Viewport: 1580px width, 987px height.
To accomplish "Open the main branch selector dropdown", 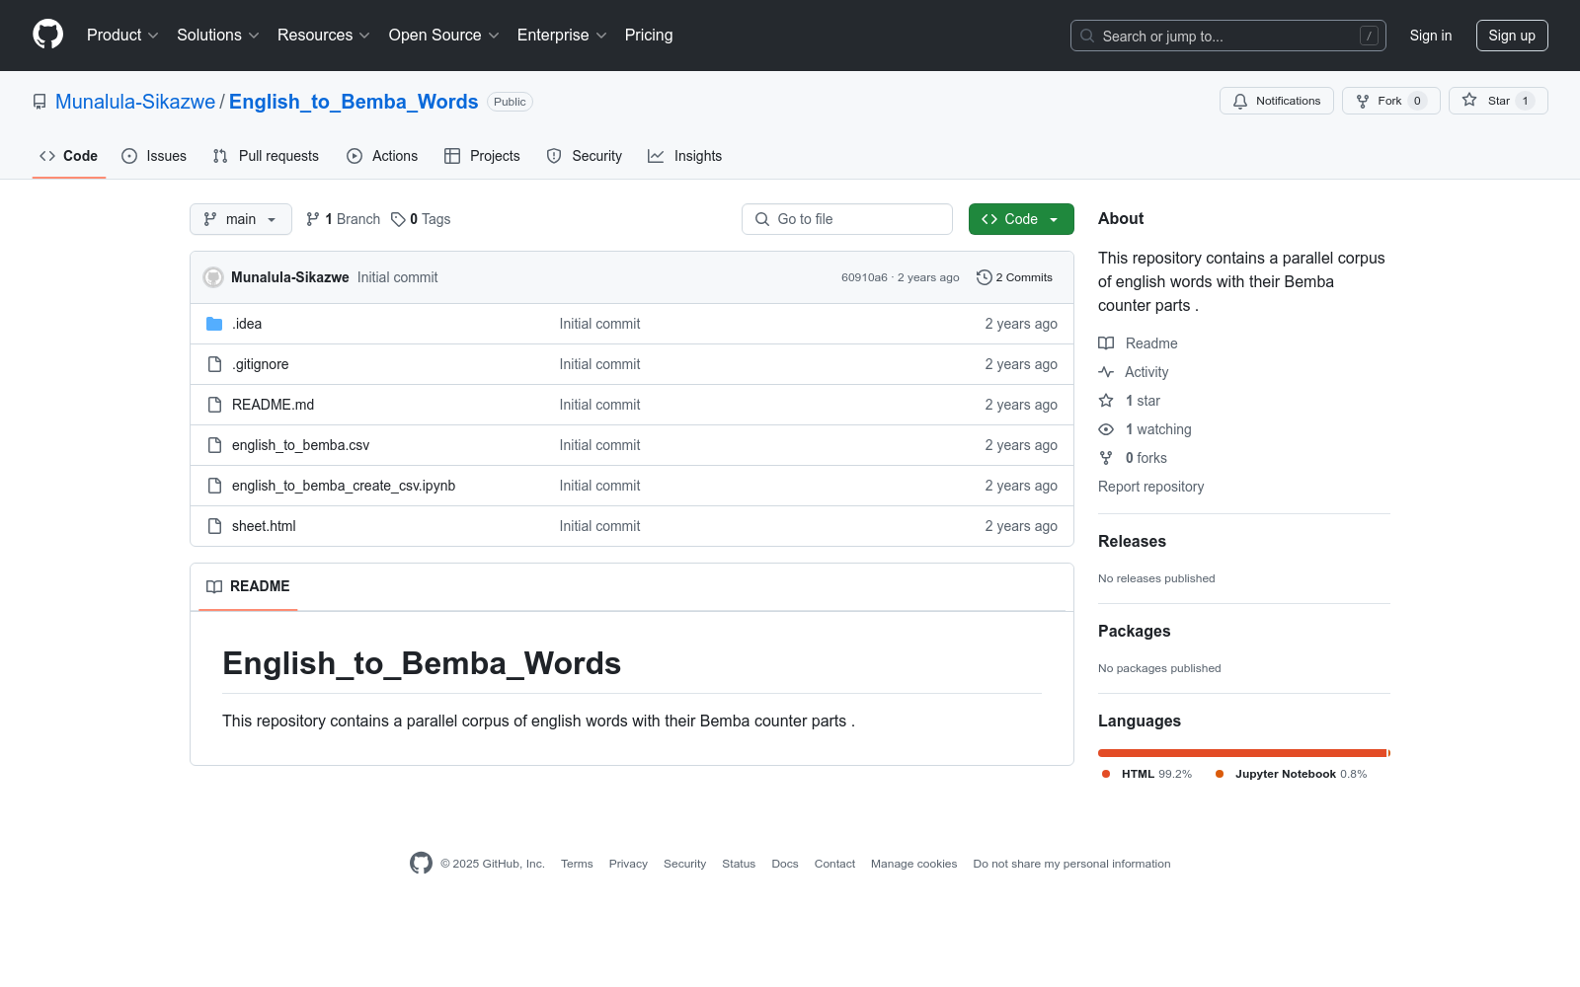I will [241, 219].
